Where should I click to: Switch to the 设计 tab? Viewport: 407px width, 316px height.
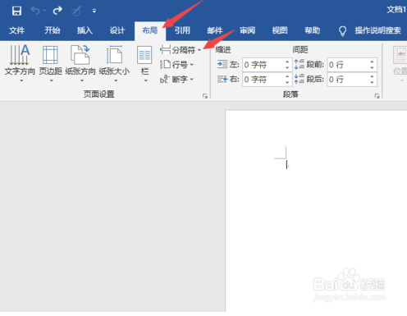[x=117, y=30]
